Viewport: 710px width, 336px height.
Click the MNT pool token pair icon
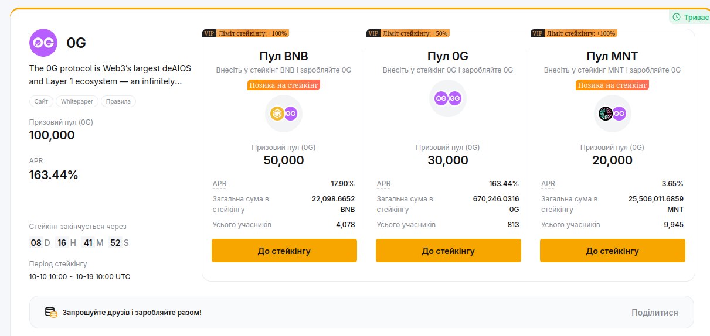(x=612, y=114)
